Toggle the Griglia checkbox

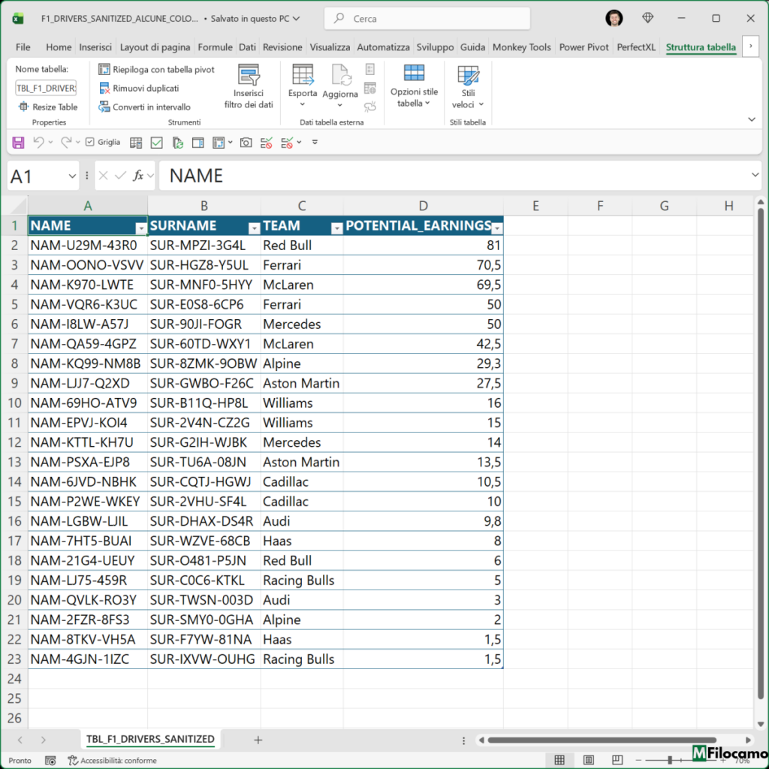pyautogui.click(x=90, y=142)
